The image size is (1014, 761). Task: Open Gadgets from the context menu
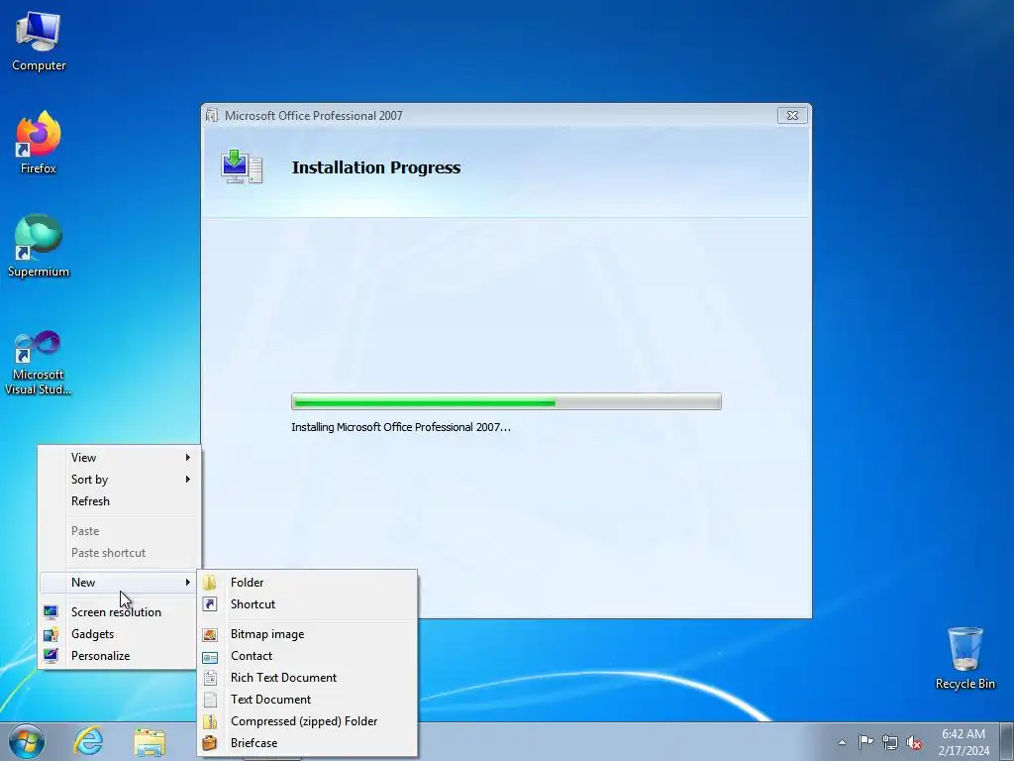click(120, 634)
